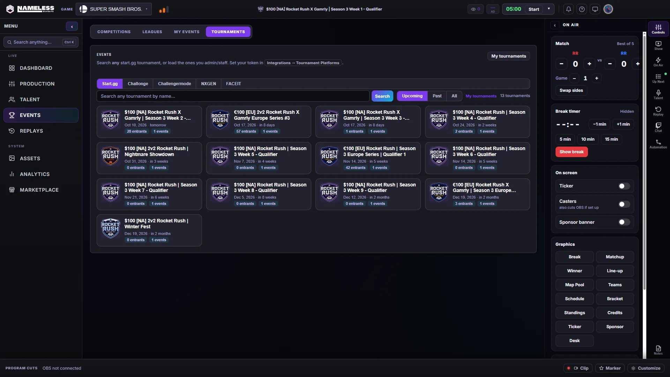This screenshot has width=670, height=377.
Task: Open the Talent microphone icon
Action: [x=658, y=95]
